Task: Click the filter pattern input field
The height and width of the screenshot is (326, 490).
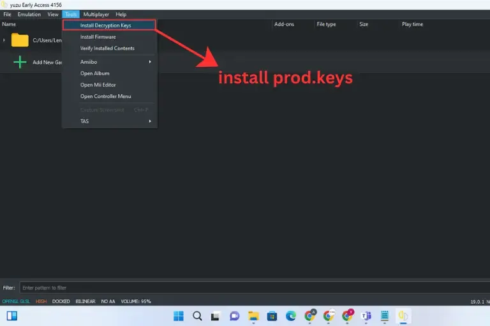Action: (255, 288)
